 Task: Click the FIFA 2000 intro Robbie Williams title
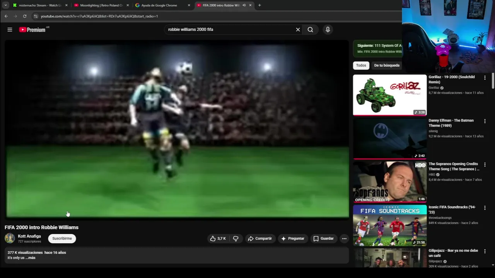pos(41,227)
